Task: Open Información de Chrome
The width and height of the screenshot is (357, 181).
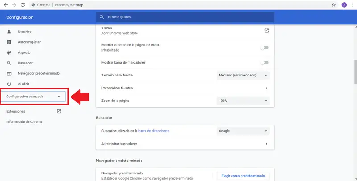Action: tap(25, 121)
